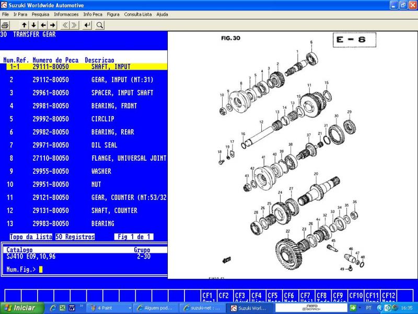Click the down arrow toolbar button
The image size is (418, 314).
coord(33,25)
